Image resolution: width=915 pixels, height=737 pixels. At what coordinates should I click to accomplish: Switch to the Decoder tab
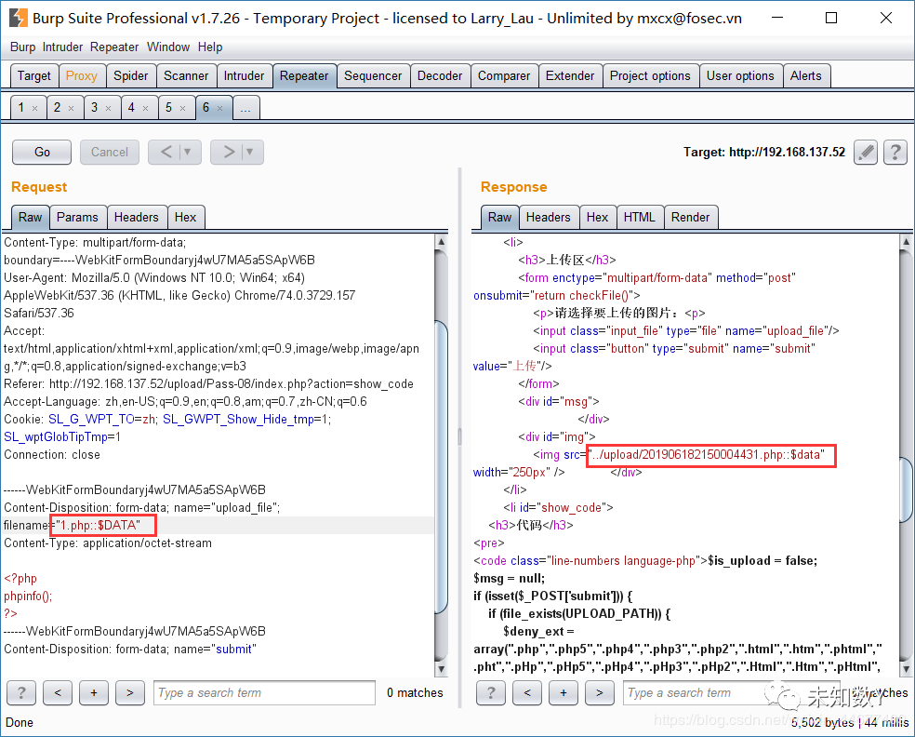coord(440,76)
